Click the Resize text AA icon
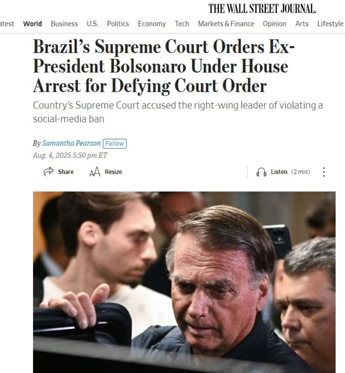The width and height of the screenshot is (345, 373). (x=95, y=172)
